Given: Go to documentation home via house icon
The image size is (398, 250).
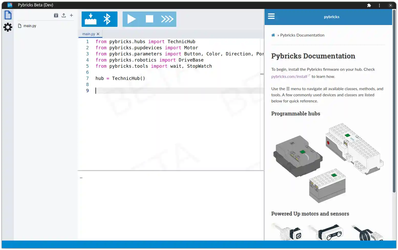Looking at the screenshot, I should pyautogui.click(x=273, y=35).
